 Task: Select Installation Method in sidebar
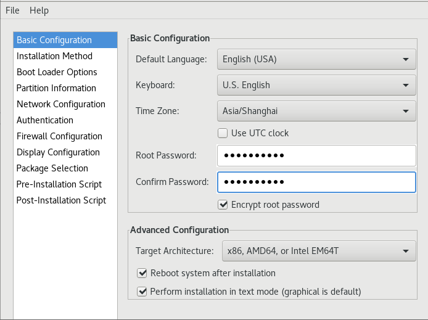[54, 56]
